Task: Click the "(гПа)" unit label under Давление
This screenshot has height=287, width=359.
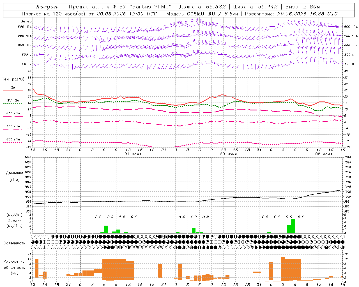Action: tap(15, 179)
